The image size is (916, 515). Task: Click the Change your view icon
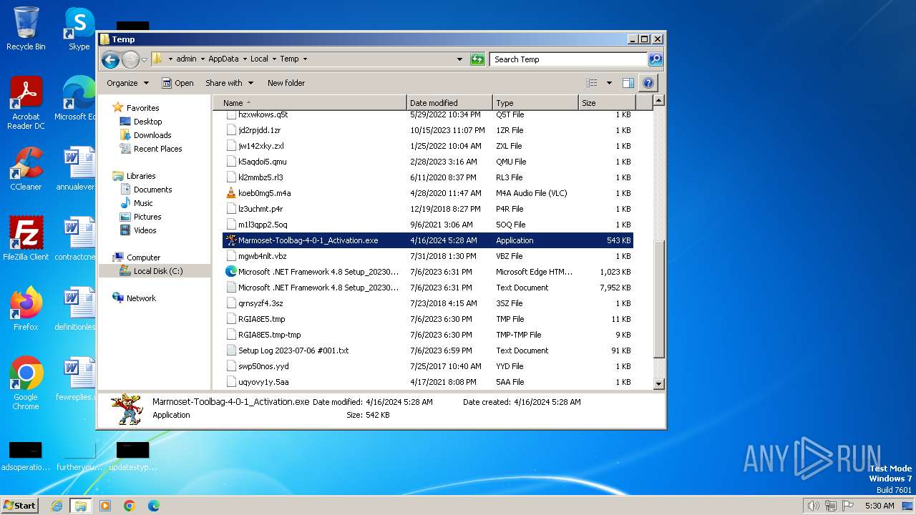pyautogui.click(x=592, y=83)
